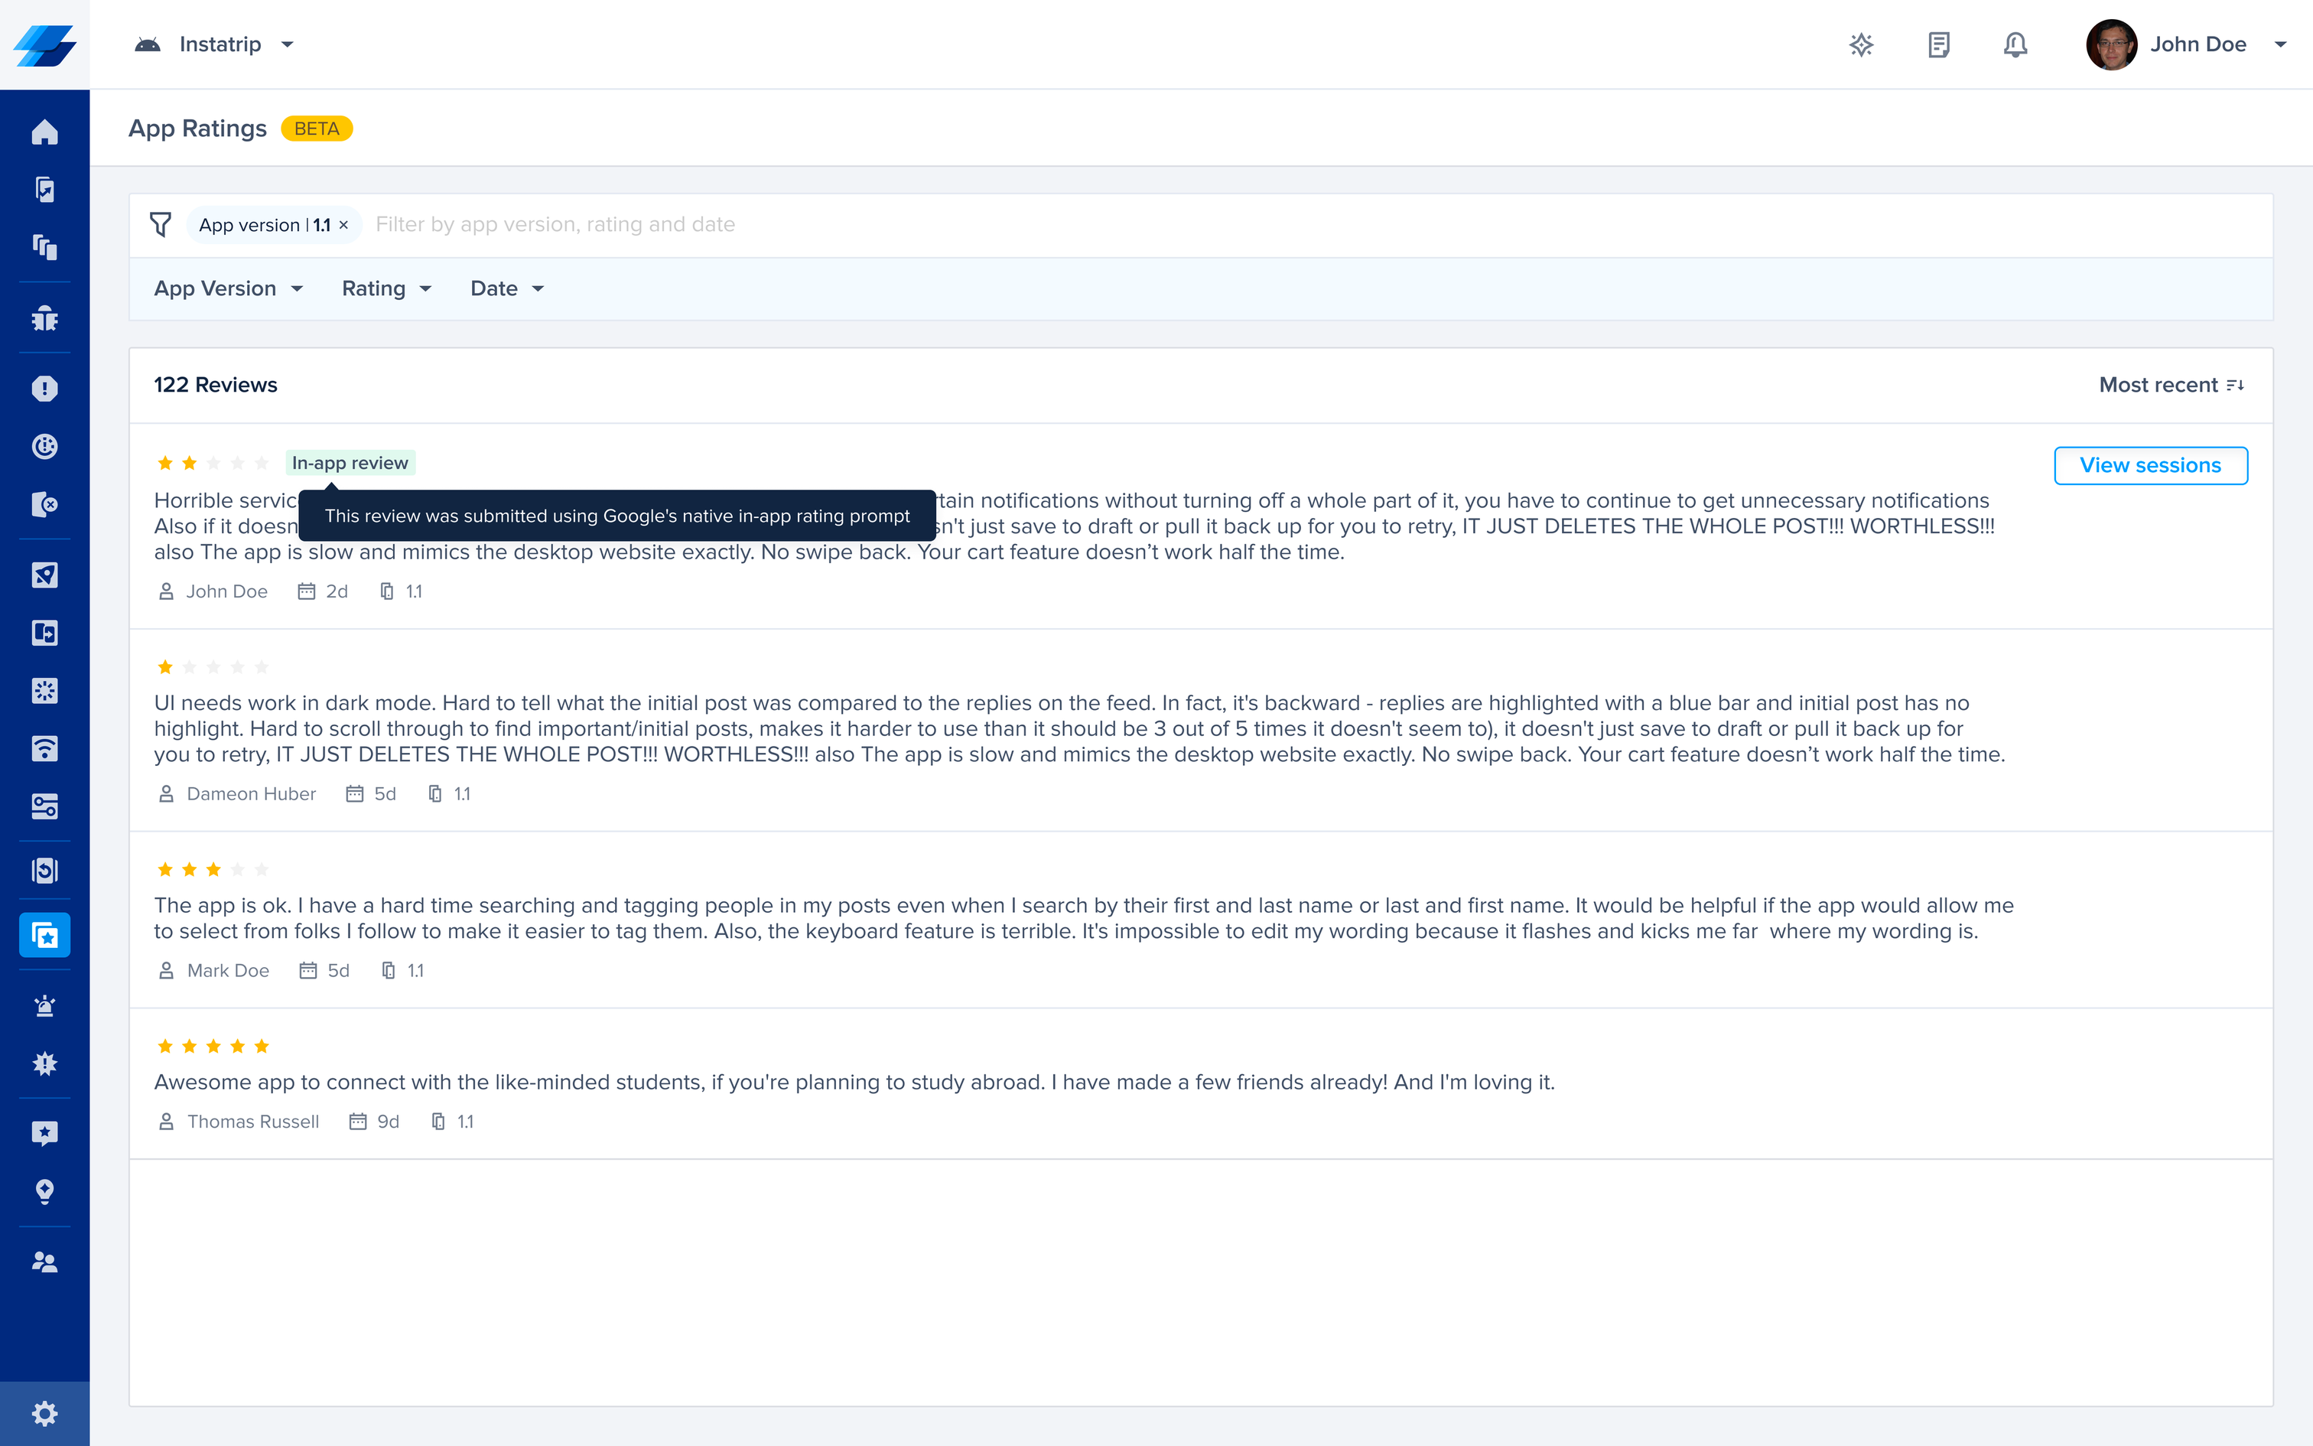Click the In-app review badge
This screenshot has width=2313, height=1446.
click(350, 463)
